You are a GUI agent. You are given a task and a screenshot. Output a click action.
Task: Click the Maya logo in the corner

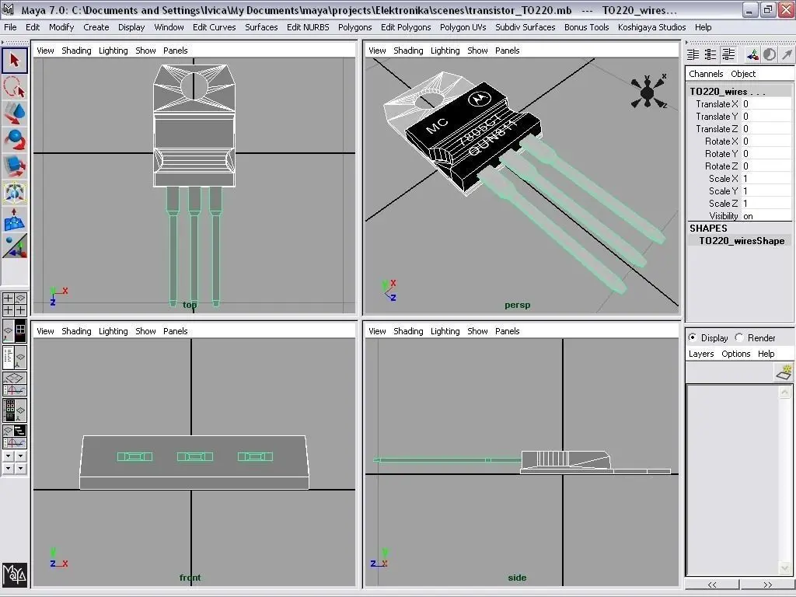(x=14, y=574)
